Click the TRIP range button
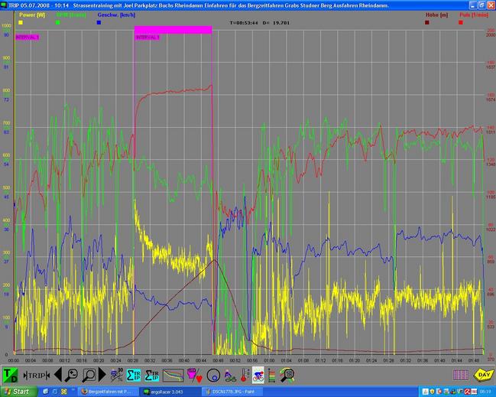Image resolution: width=496 pixels, height=397 pixels. 37,375
